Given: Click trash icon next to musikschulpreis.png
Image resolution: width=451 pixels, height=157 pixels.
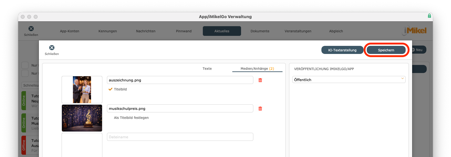Looking at the screenshot, I should pyautogui.click(x=260, y=109).
